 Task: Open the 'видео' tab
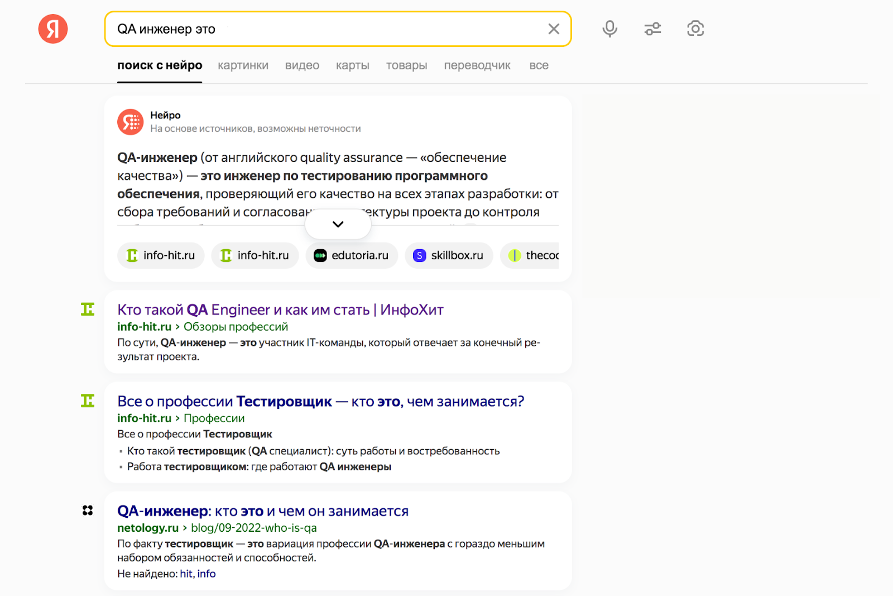[302, 65]
